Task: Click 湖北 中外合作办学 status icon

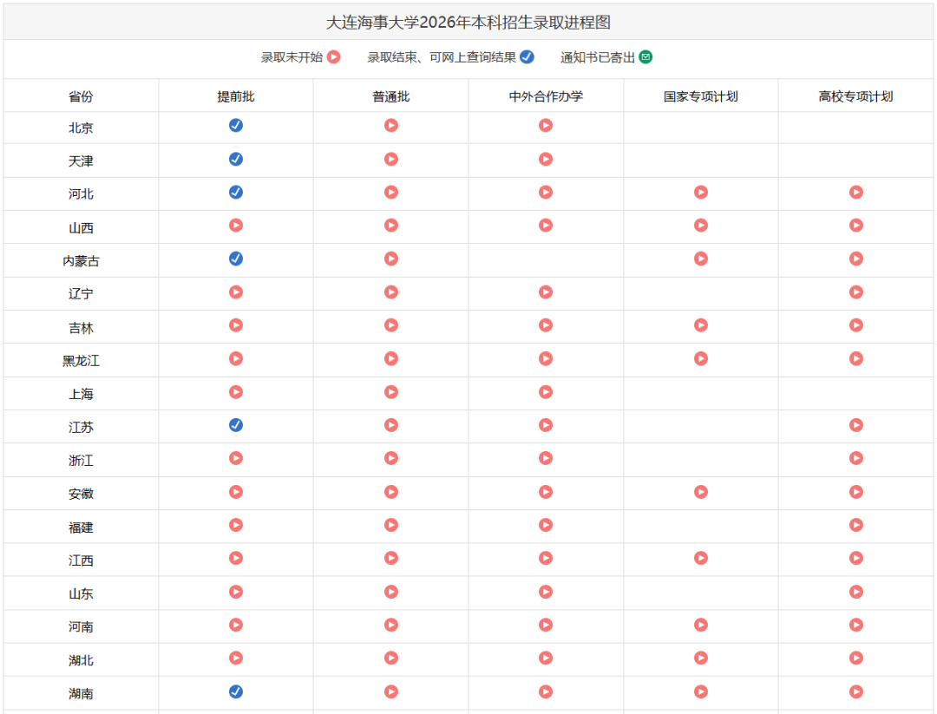Action: (546, 658)
